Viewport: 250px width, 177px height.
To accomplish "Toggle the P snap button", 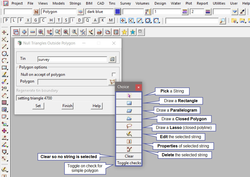I will coord(6,20).
